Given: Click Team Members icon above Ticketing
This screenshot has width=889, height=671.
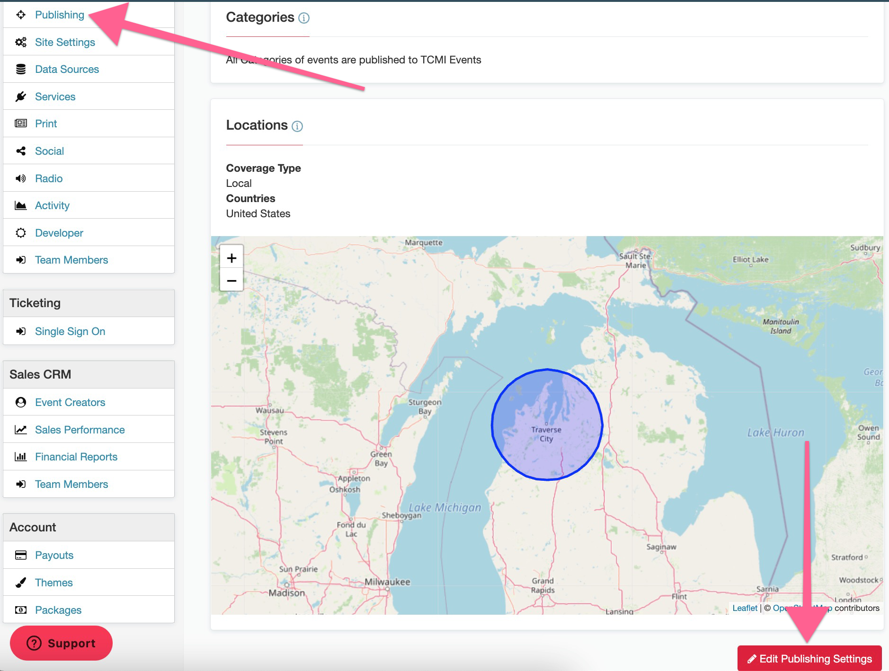Looking at the screenshot, I should (21, 260).
